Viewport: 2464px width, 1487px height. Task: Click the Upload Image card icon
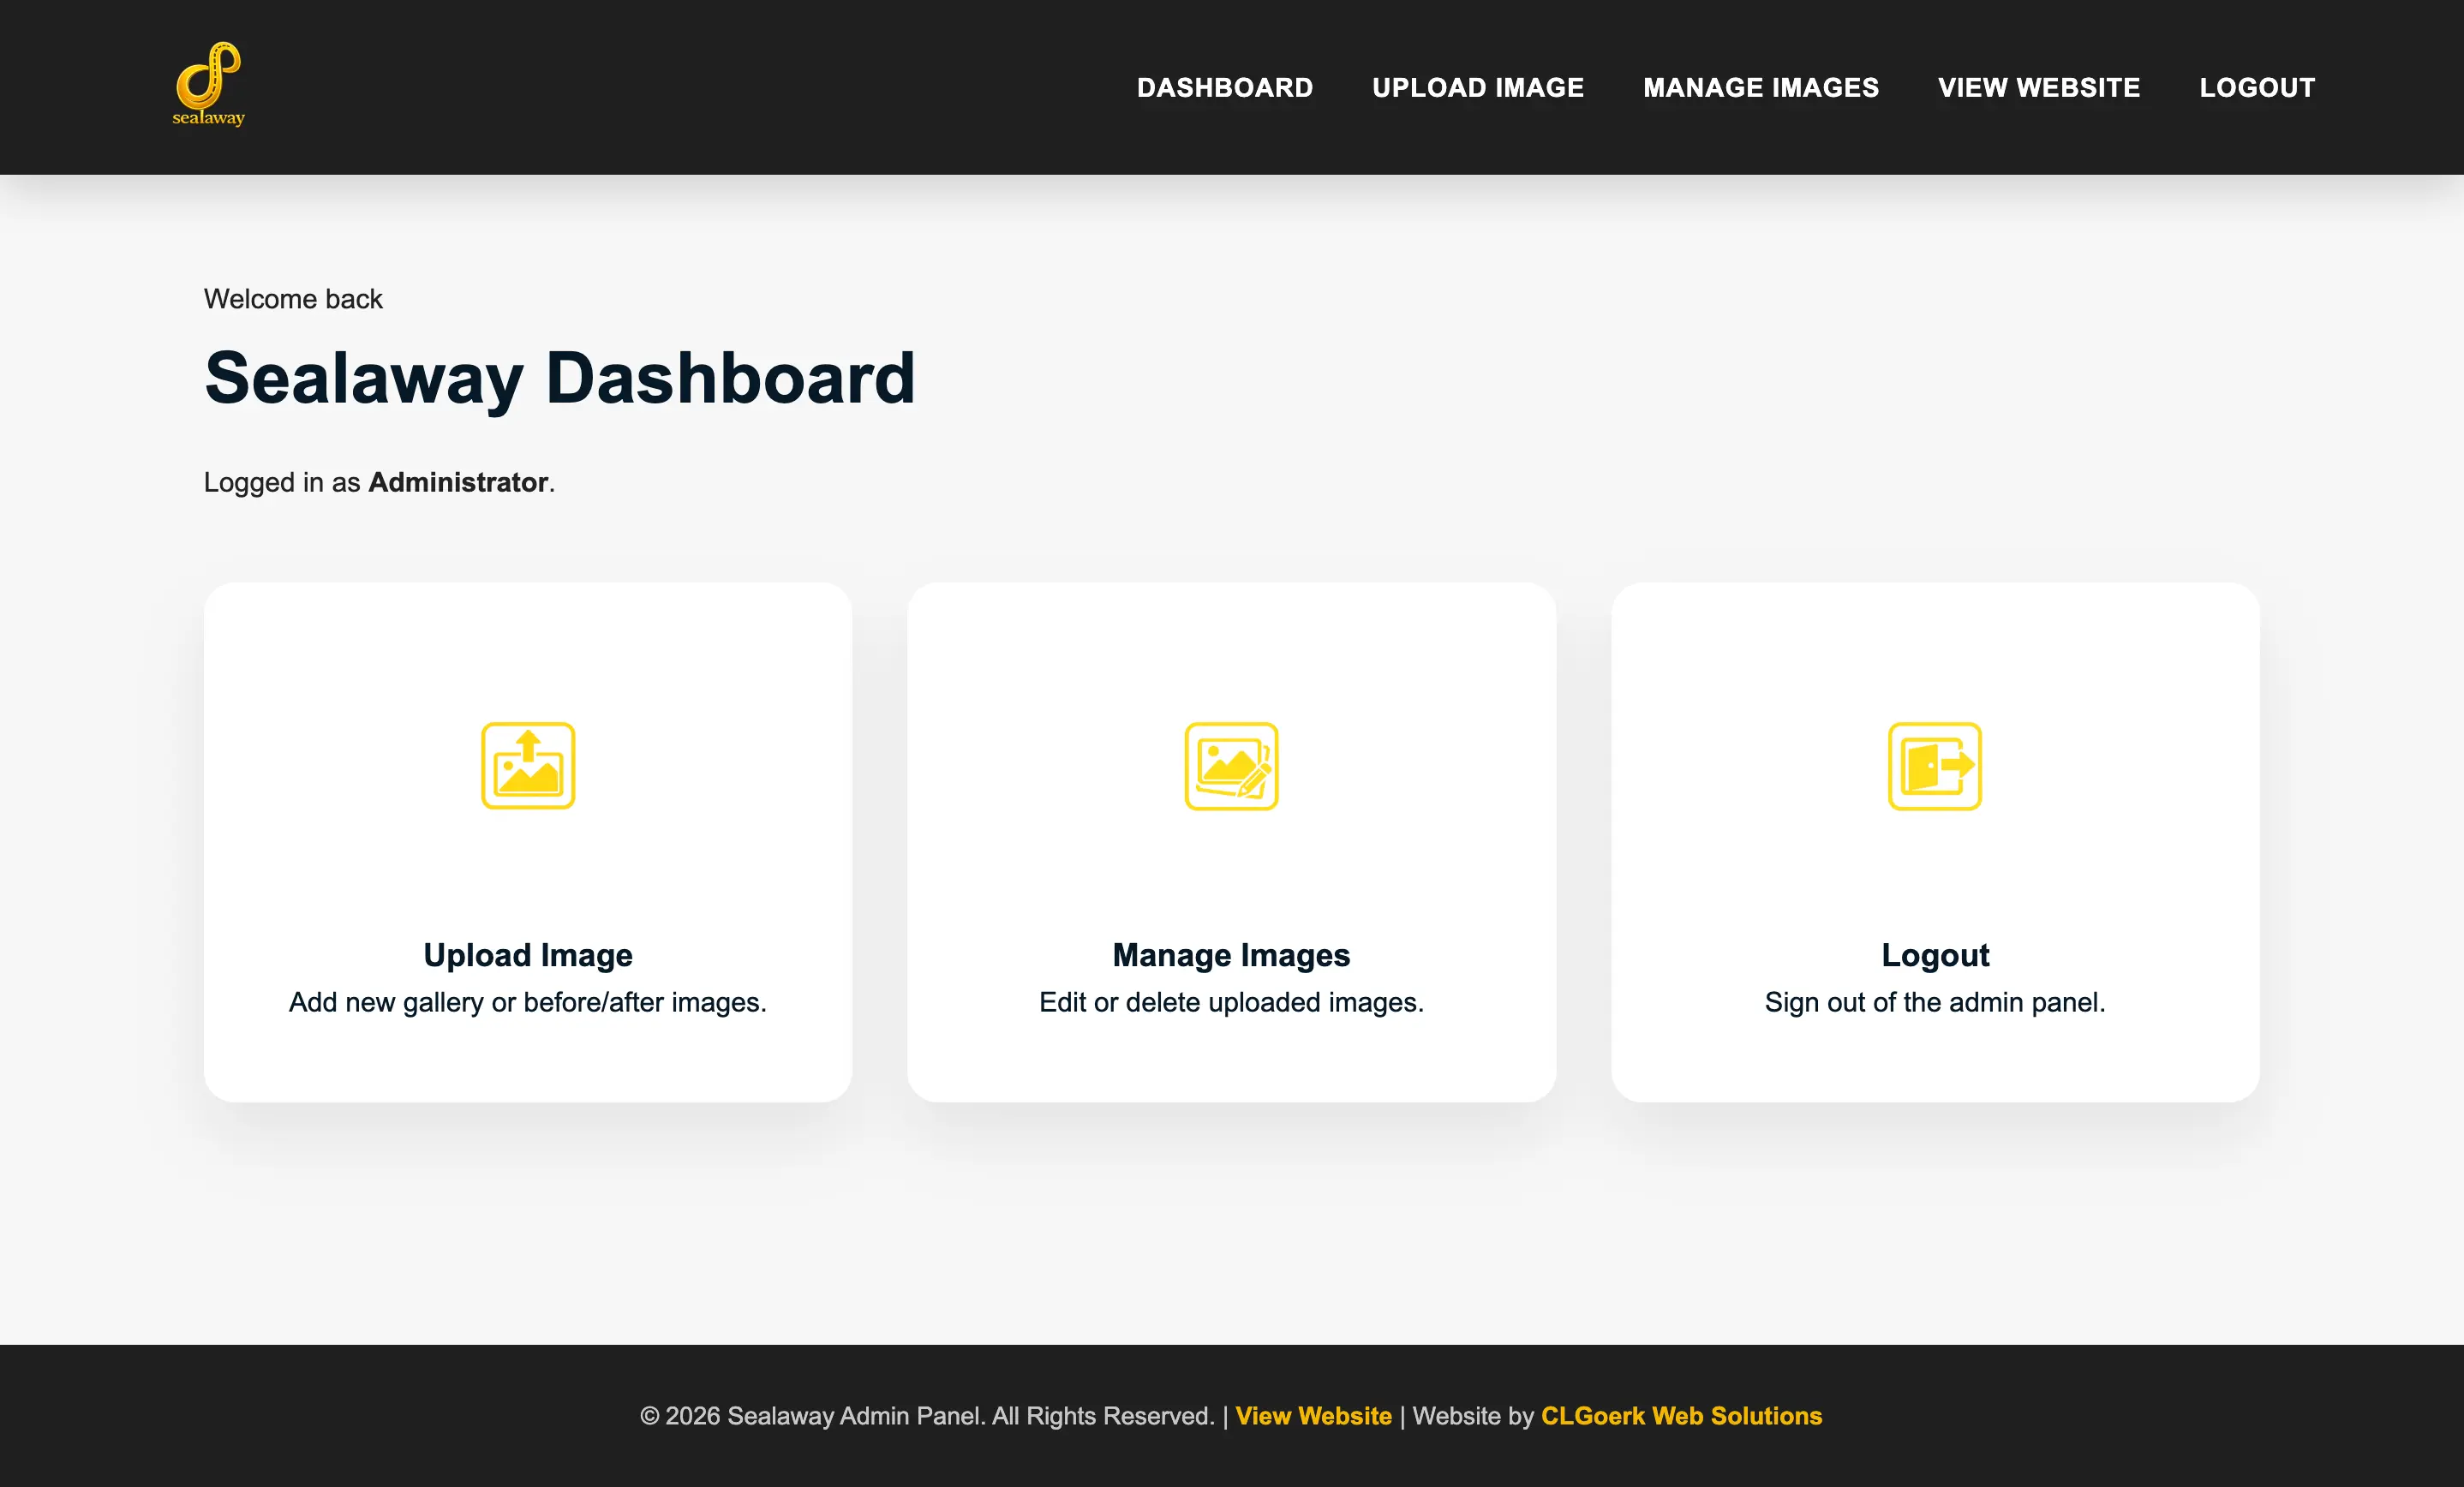(528, 765)
